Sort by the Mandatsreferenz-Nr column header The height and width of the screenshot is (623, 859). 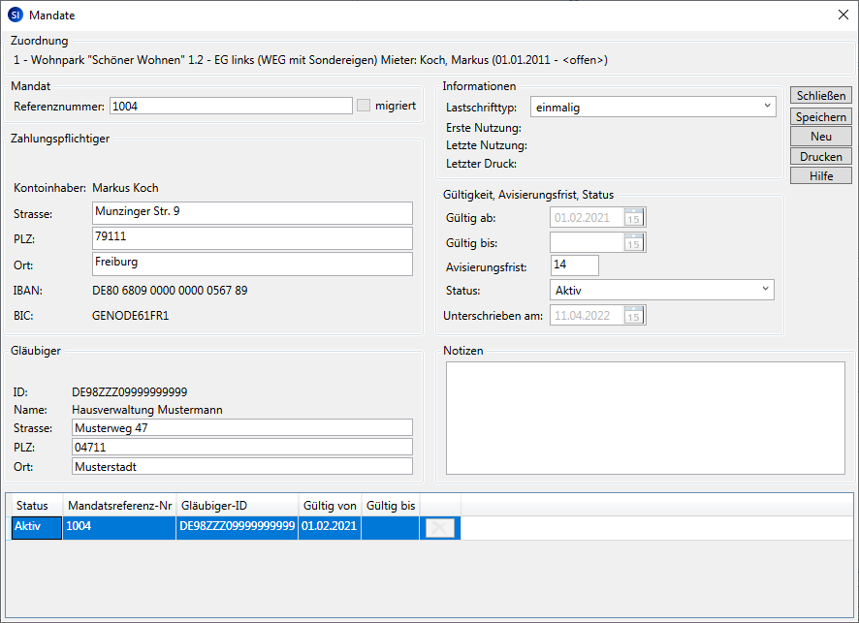[118, 506]
